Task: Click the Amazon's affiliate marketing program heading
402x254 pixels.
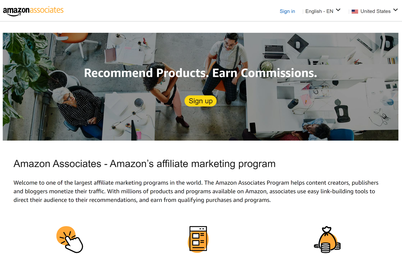Action: point(144,164)
